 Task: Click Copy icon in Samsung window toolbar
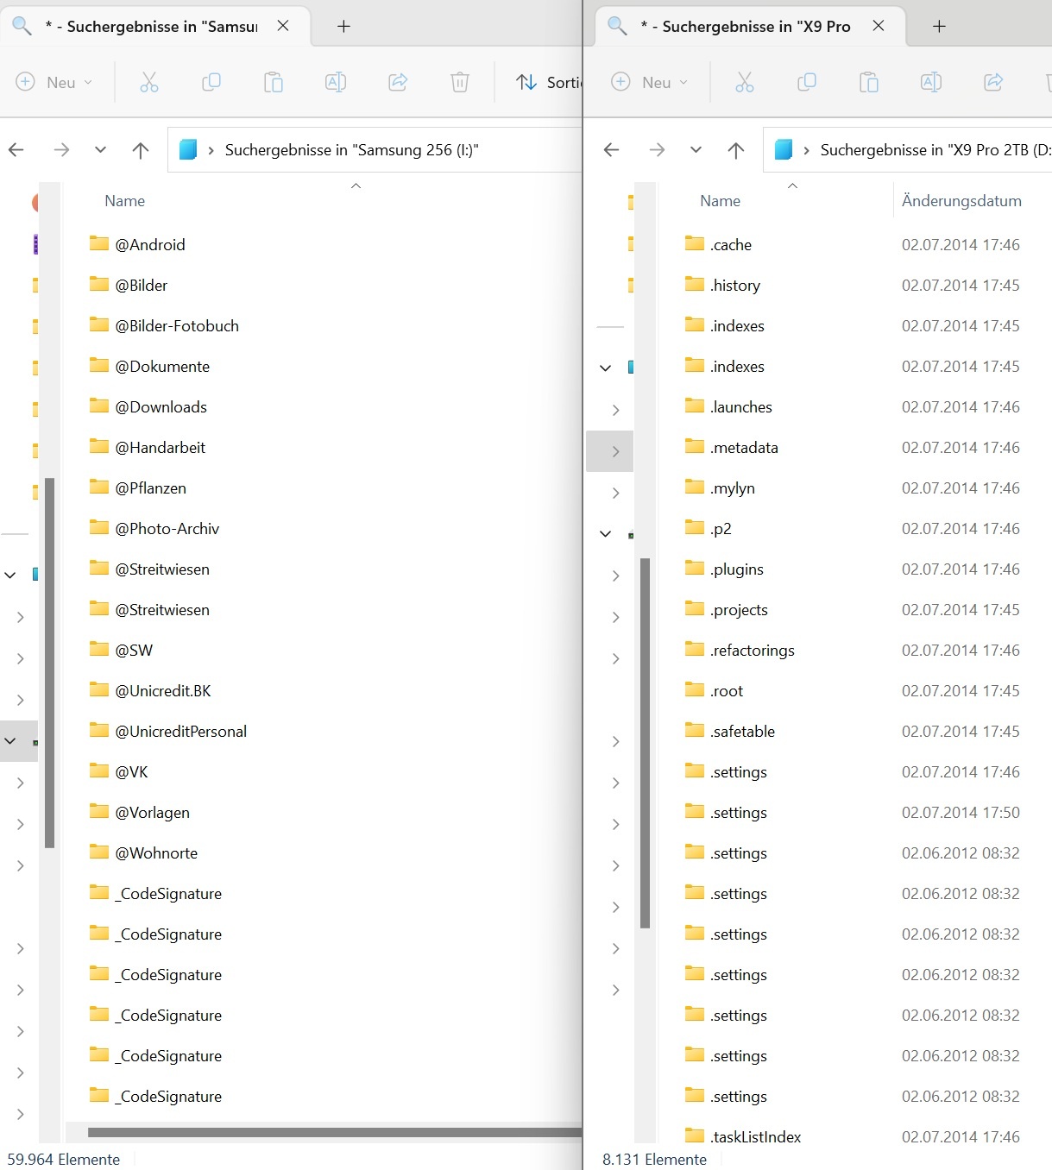pyautogui.click(x=211, y=82)
